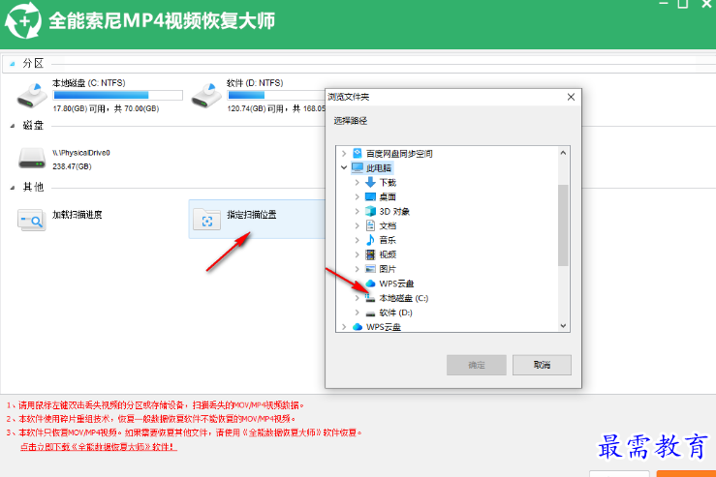Click the bottom WPS cloud drive icon
The width and height of the screenshot is (716, 477).
pyautogui.click(x=358, y=327)
